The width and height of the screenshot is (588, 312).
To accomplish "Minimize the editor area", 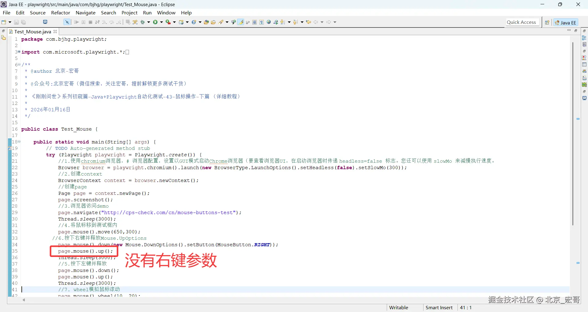I will pyautogui.click(x=569, y=30).
